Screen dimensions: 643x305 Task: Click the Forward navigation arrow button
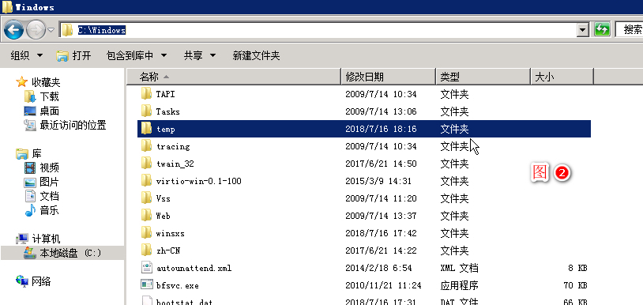coord(36,30)
